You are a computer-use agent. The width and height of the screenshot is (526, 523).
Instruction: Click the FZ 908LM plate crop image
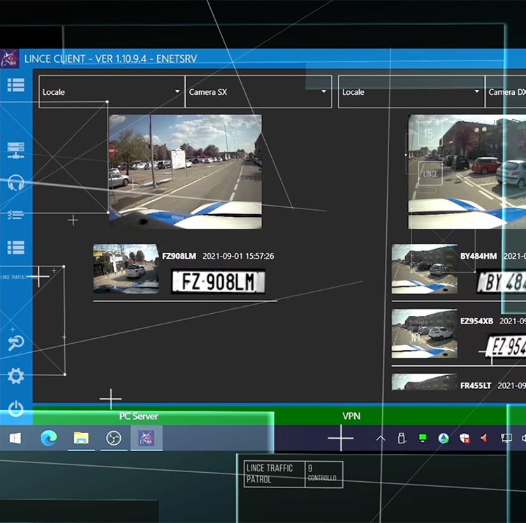pyautogui.click(x=218, y=282)
